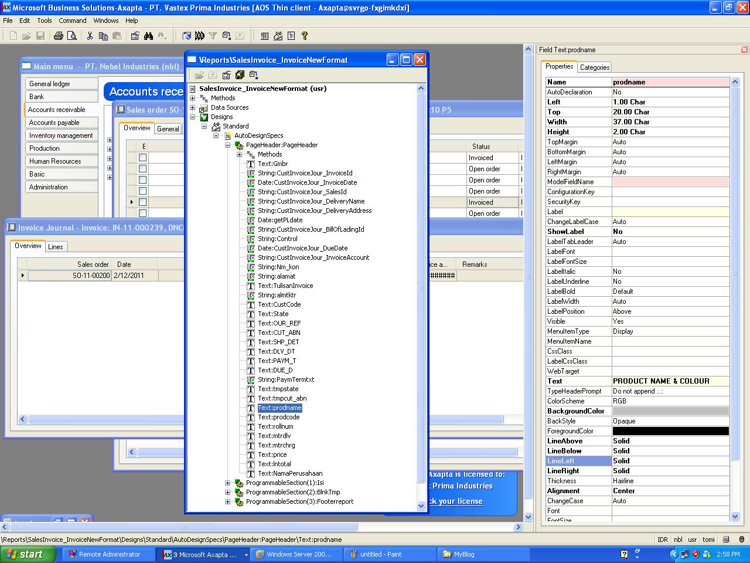Click the import/refresh icon left of Compile
This screenshot has width=750, height=563.
tap(186, 36)
